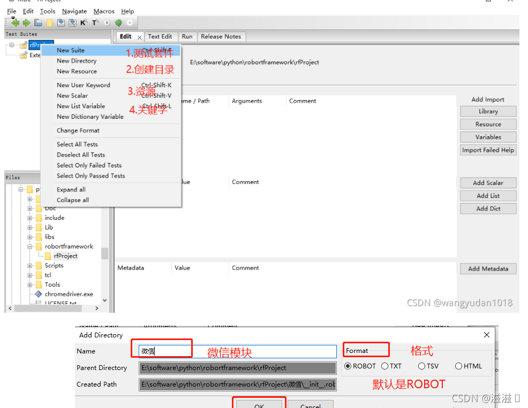The width and height of the screenshot is (528, 408).
Task: Expand the include folder node
Action: point(30,218)
